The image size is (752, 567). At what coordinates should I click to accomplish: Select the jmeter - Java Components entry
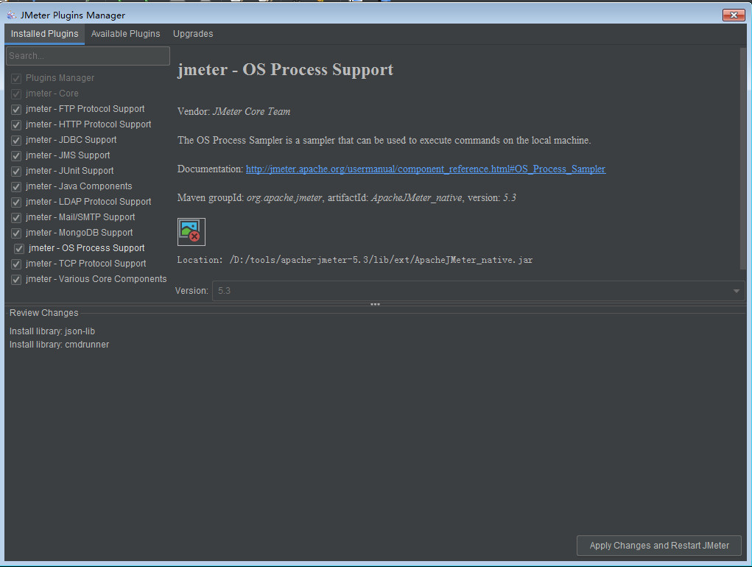pos(79,186)
